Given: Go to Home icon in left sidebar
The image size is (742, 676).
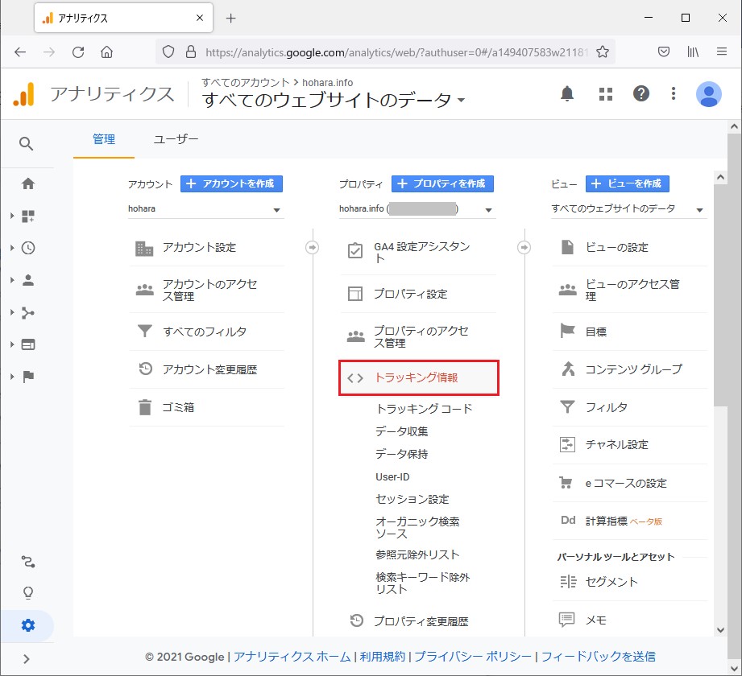Looking at the screenshot, I should pos(28,183).
